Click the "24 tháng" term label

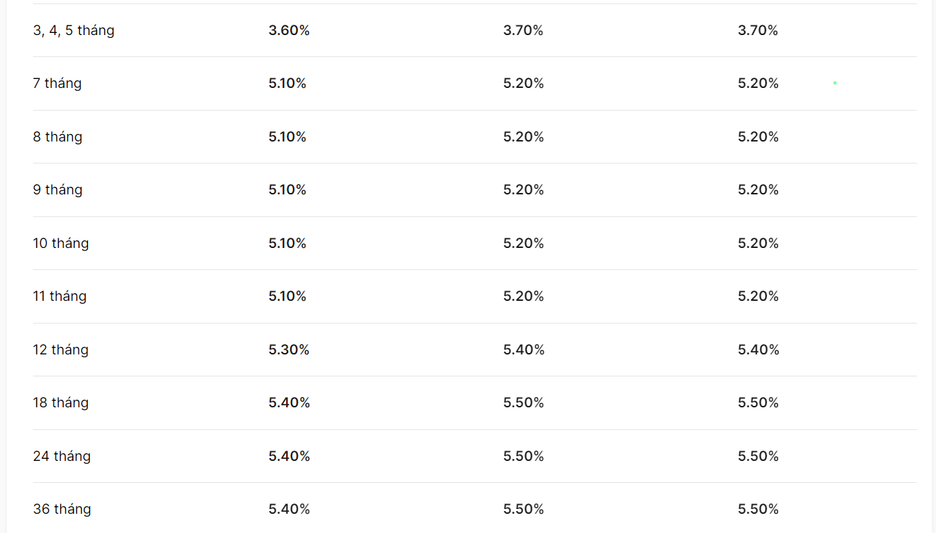pyautogui.click(x=62, y=456)
